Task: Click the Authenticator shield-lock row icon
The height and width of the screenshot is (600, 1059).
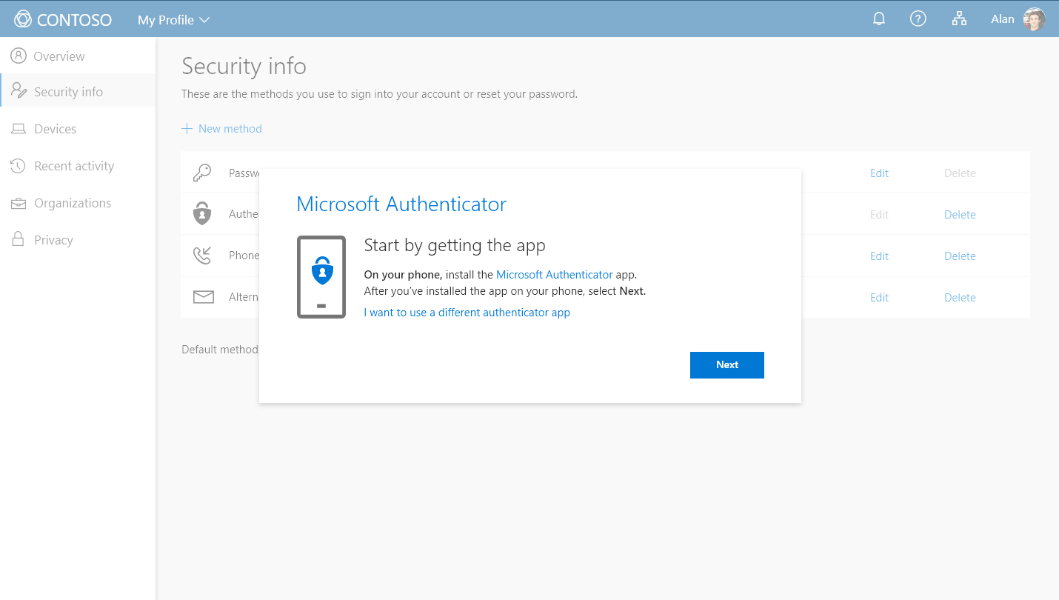Action: (202, 214)
